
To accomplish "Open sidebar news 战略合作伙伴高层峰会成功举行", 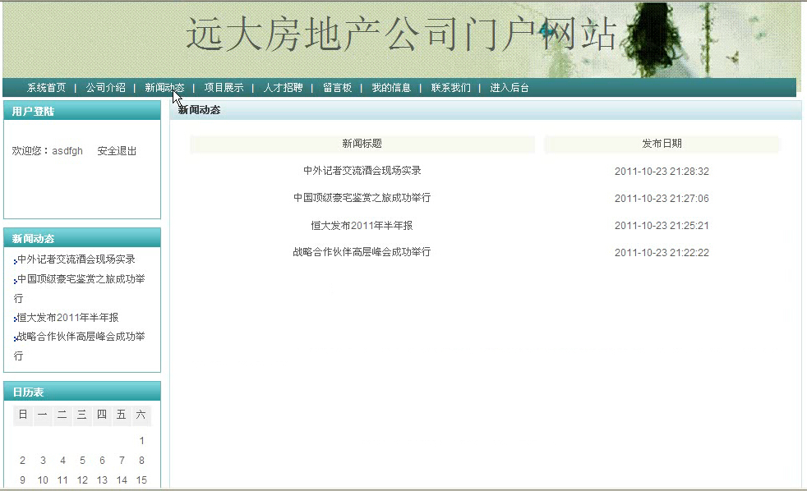I will tap(79, 346).
